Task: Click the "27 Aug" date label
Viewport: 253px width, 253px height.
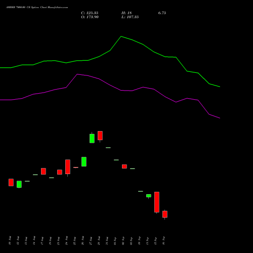Action: coord(91,240)
